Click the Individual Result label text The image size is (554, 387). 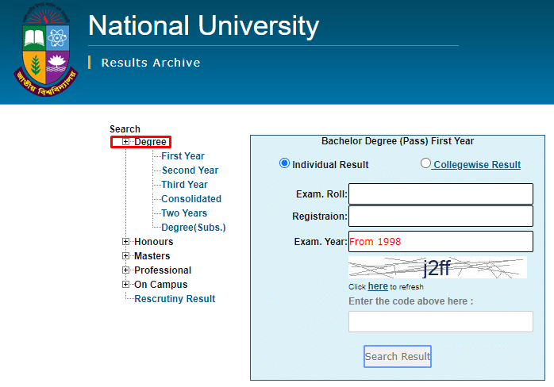point(330,164)
